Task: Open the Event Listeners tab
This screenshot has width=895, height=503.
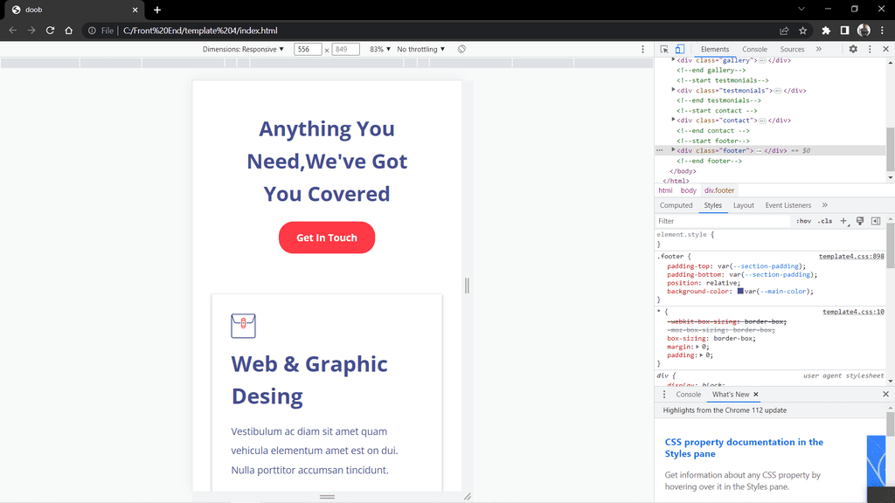Action: tap(787, 205)
